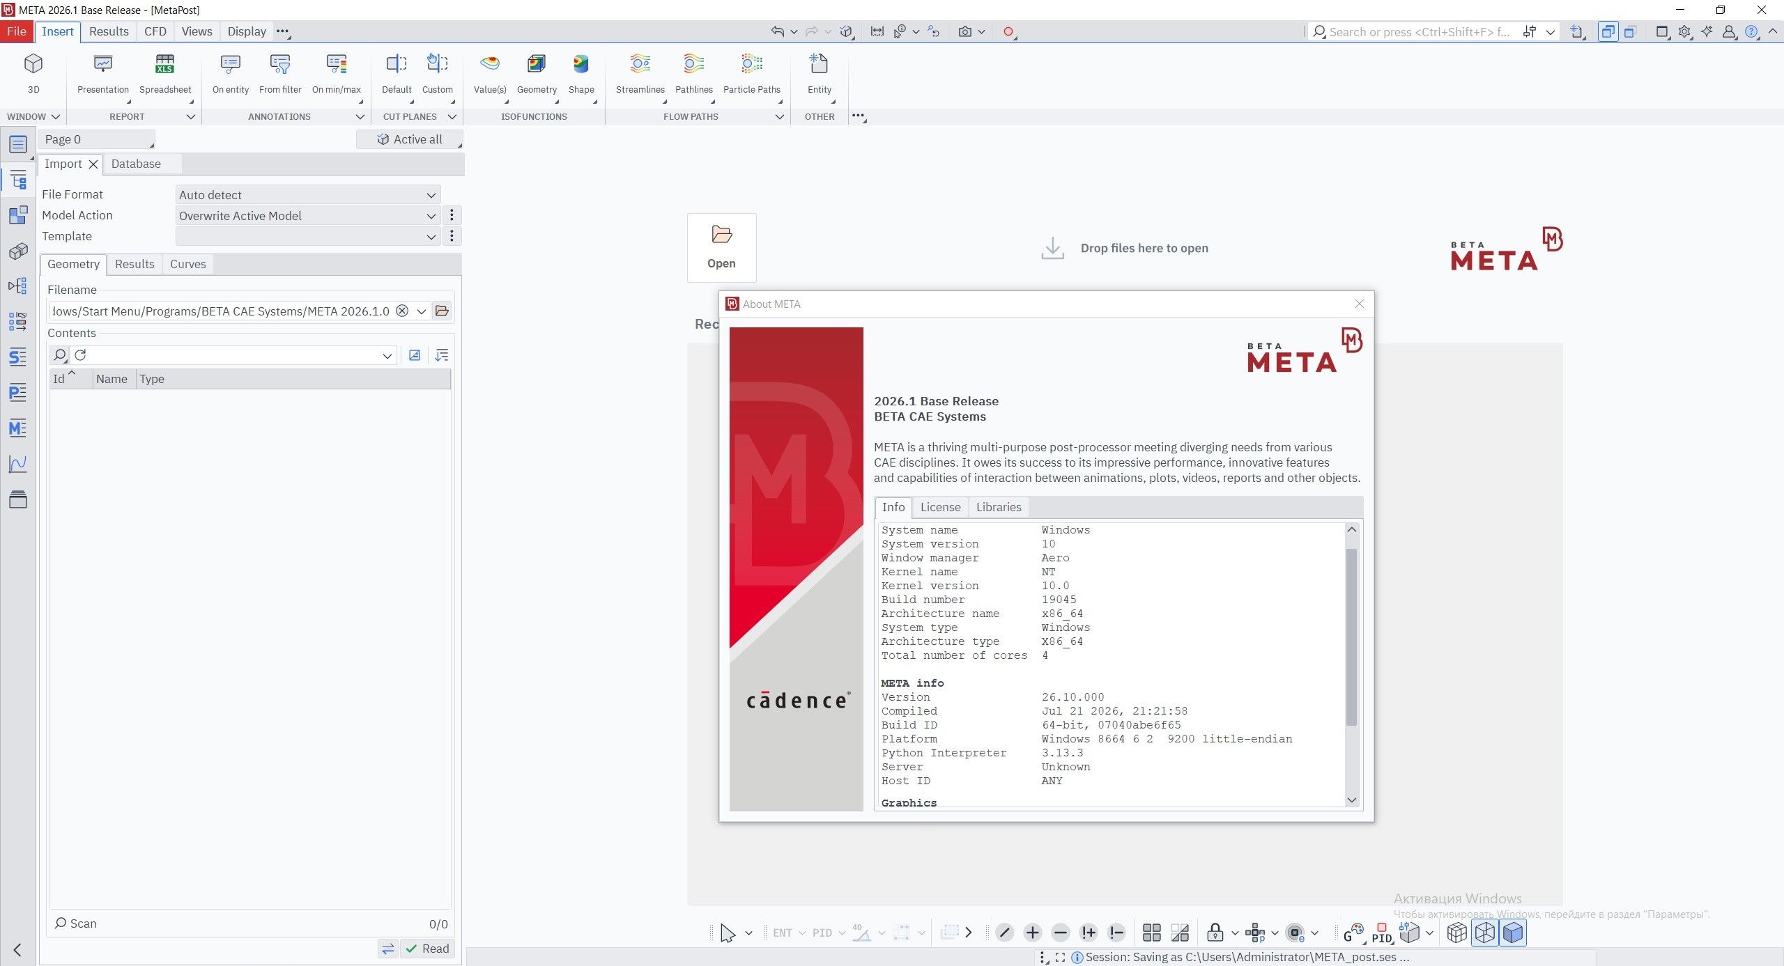Toggle the Active all button
This screenshot has height=966, width=1784.
coord(409,139)
